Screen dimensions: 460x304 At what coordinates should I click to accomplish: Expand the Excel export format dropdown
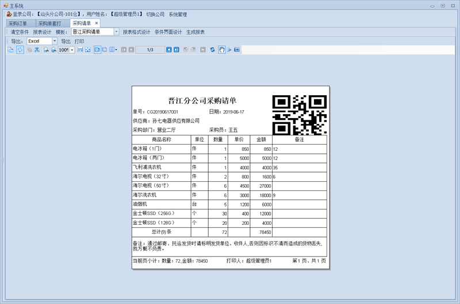click(55, 41)
